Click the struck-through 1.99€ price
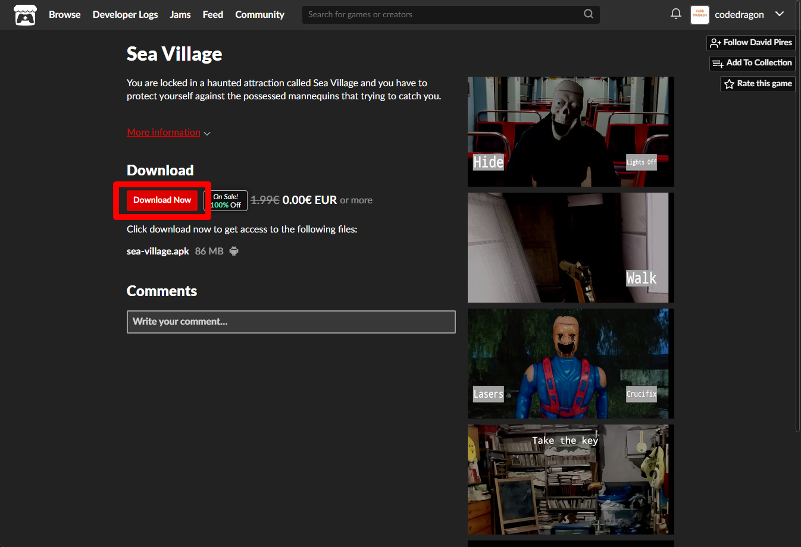Image resolution: width=801 pixels, height=547 pixels. [265, 200]
